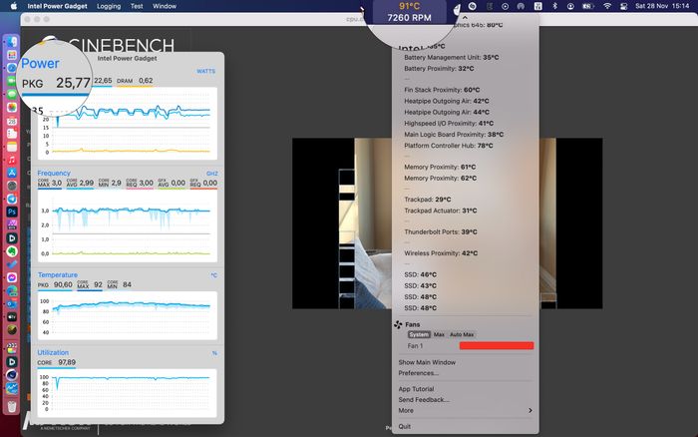
Task: Click the Utilization graph in Intel Power Gadget
Action: [x=128, y=393]
